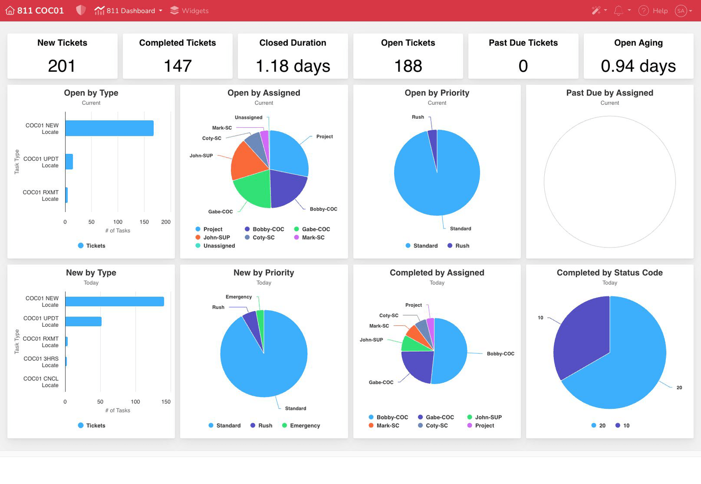Toggle Project legend in Open by Assigned

point(209,229)
